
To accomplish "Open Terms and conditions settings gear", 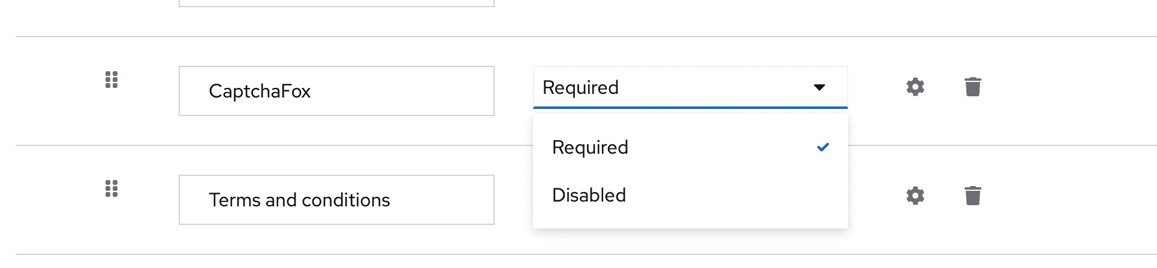I will (x=915, y=196).
